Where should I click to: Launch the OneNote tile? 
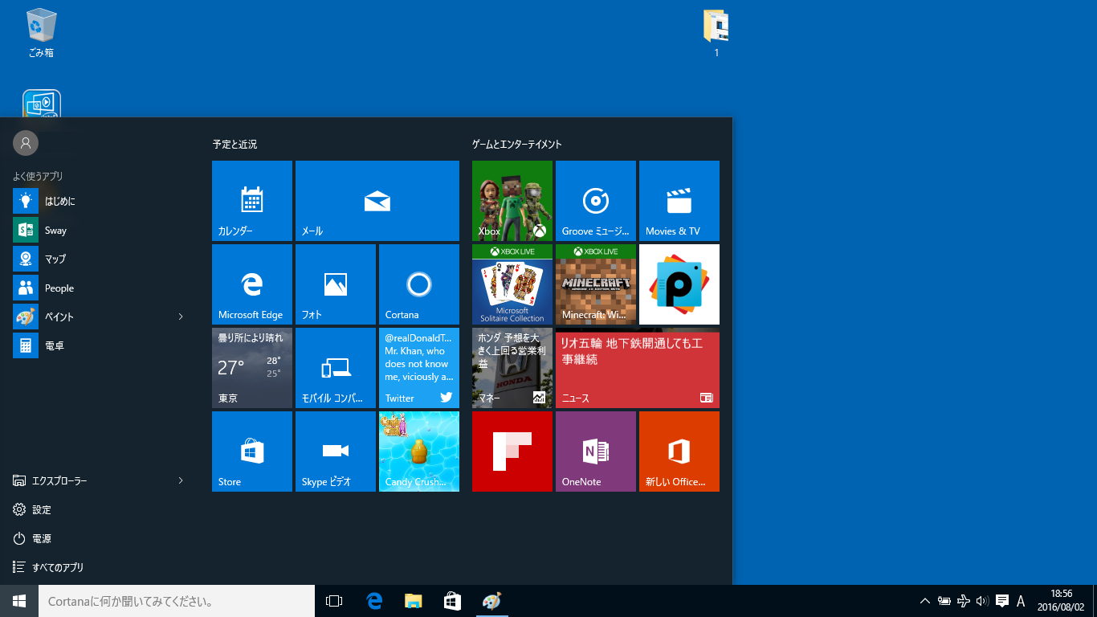596,452
